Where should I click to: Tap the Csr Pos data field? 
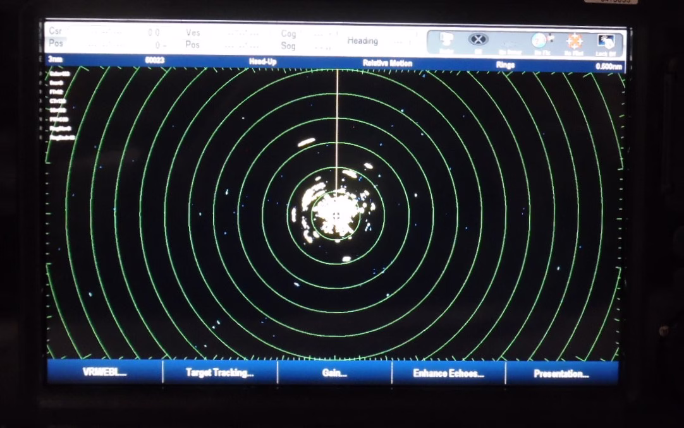pos(107,37)
